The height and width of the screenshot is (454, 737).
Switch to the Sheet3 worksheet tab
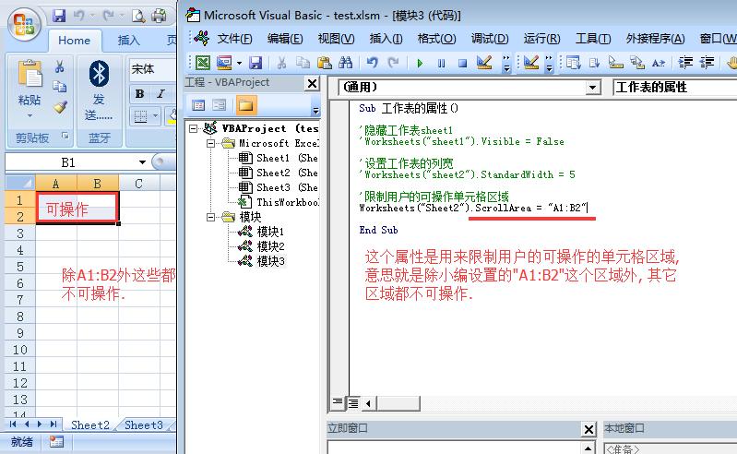pyautogui.click(x=143, y=424)
